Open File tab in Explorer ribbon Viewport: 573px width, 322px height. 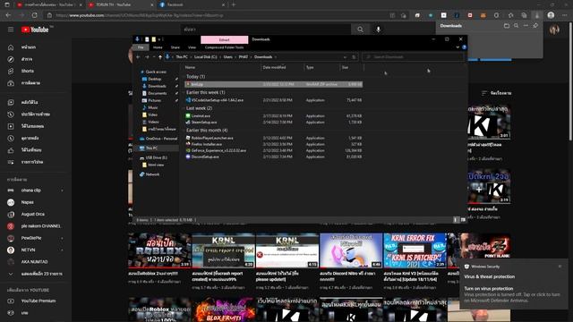click(141, 47)
